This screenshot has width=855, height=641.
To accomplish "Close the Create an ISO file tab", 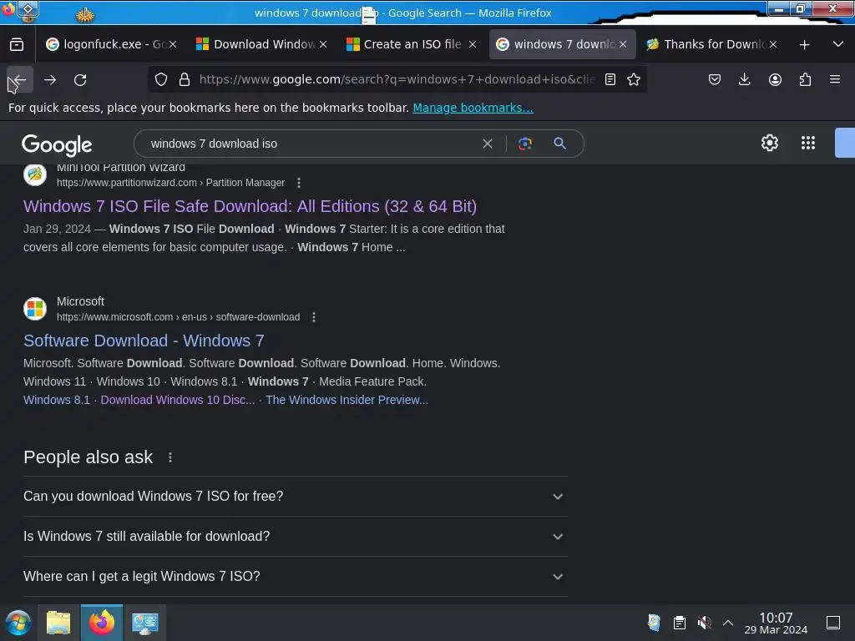I will coord(473,45).
